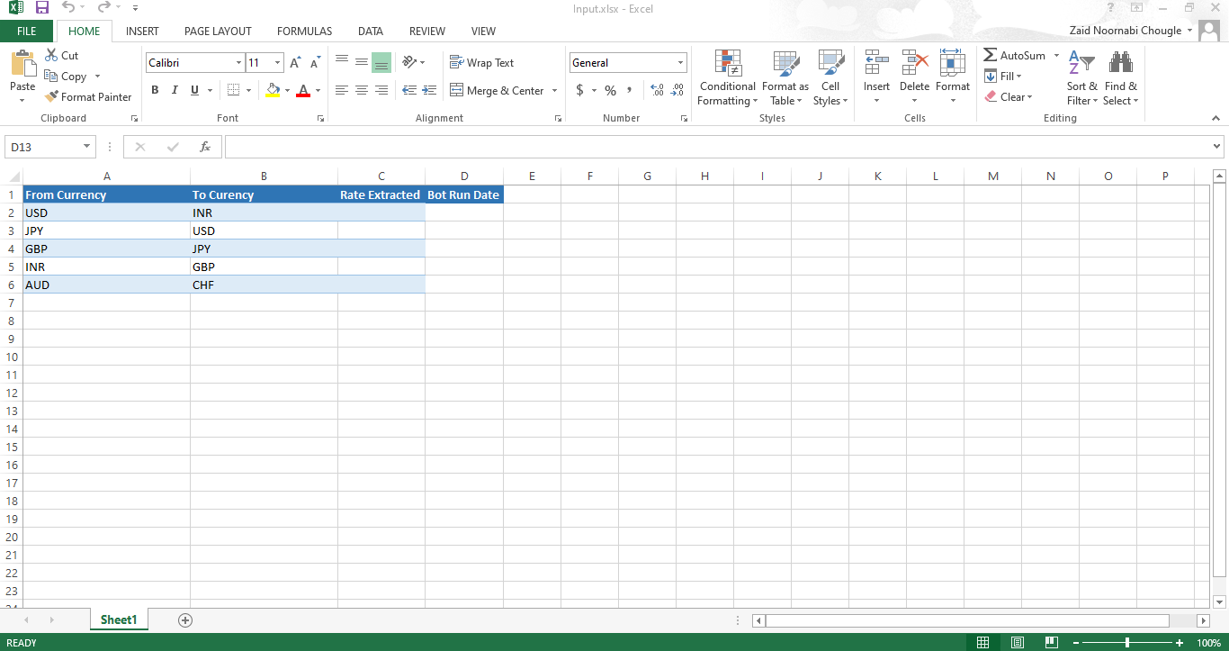Screen dimensions: 1229x651
Task: Add a new sheet with plus icon
Action: tap(185, 620)
